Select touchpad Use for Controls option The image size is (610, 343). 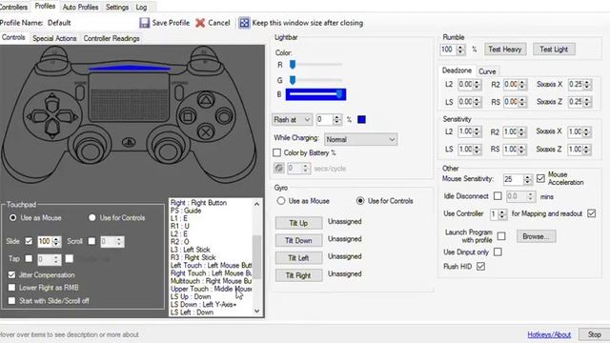coord(92,218)
